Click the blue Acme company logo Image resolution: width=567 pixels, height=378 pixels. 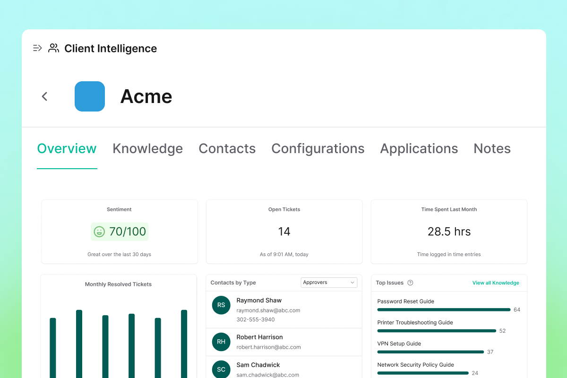point(90,96)
